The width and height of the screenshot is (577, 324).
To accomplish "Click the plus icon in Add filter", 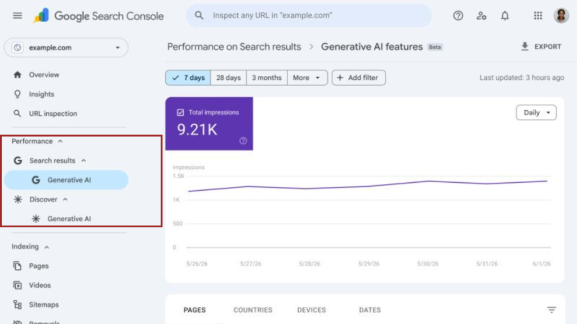I will 340,78.
